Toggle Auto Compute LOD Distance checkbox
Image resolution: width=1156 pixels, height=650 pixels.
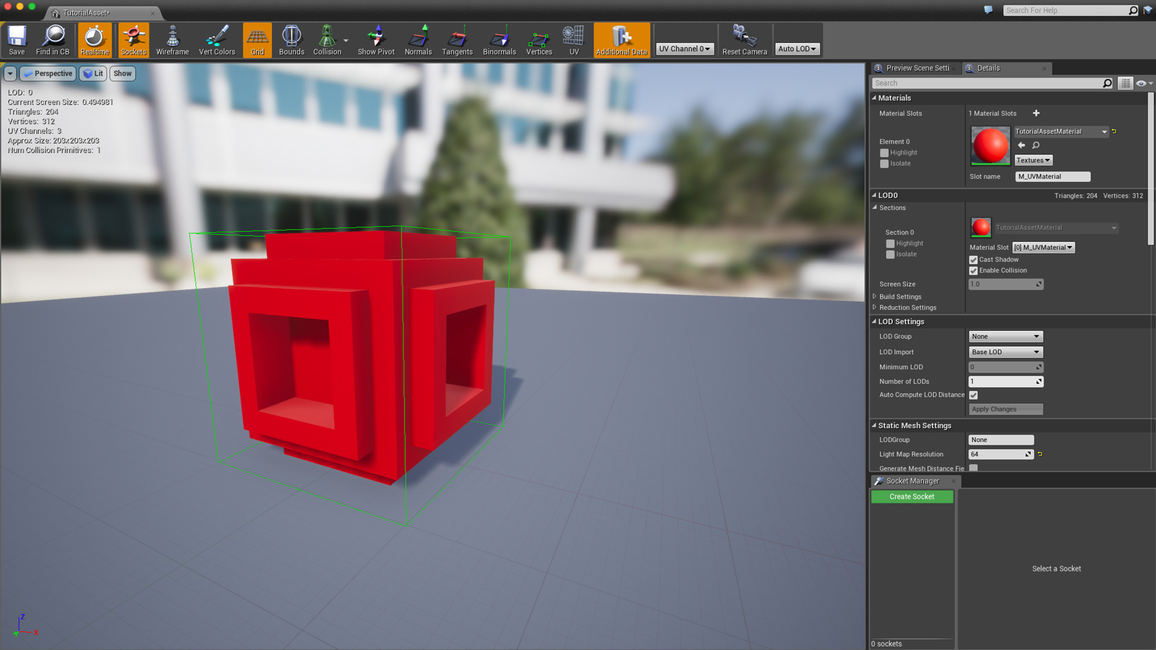[974, 395]
